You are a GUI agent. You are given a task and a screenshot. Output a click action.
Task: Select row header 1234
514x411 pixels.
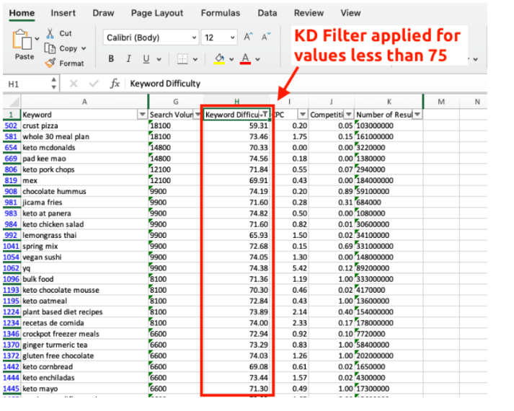click(x=11, y=323)
